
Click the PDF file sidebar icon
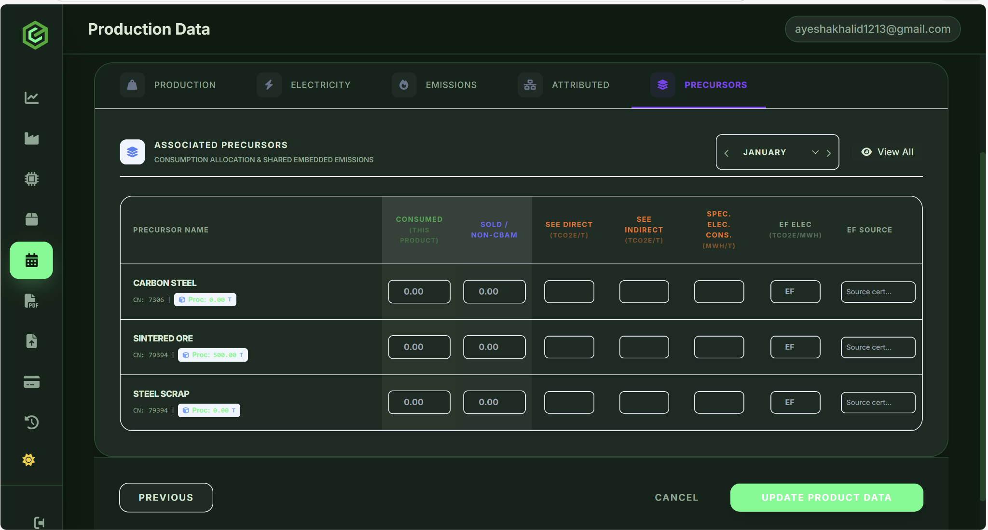pyautogui.click(x=31, y=301)
